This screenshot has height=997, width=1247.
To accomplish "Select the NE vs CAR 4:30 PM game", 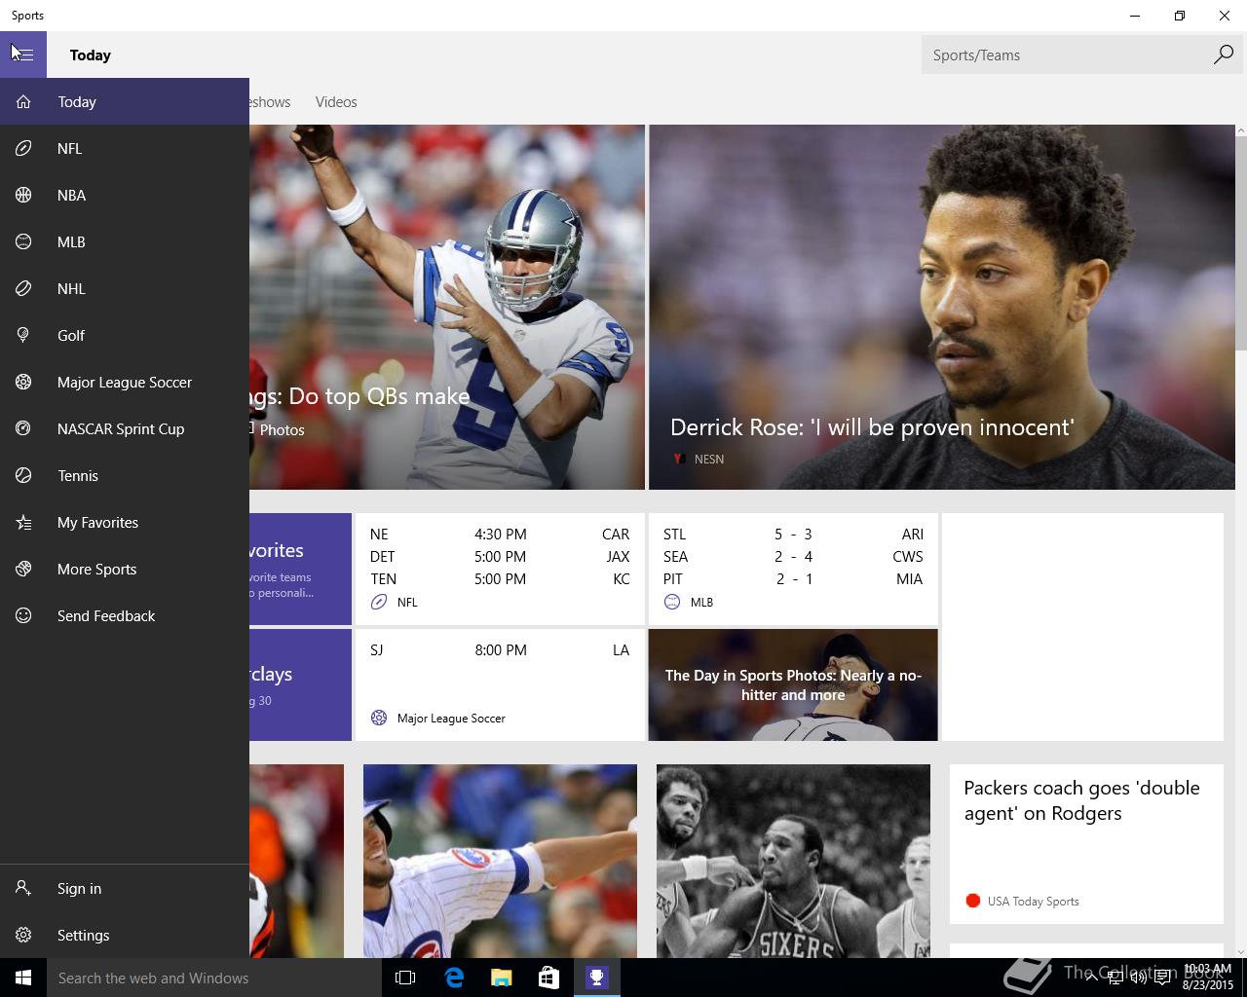I will tap(500, 534).
